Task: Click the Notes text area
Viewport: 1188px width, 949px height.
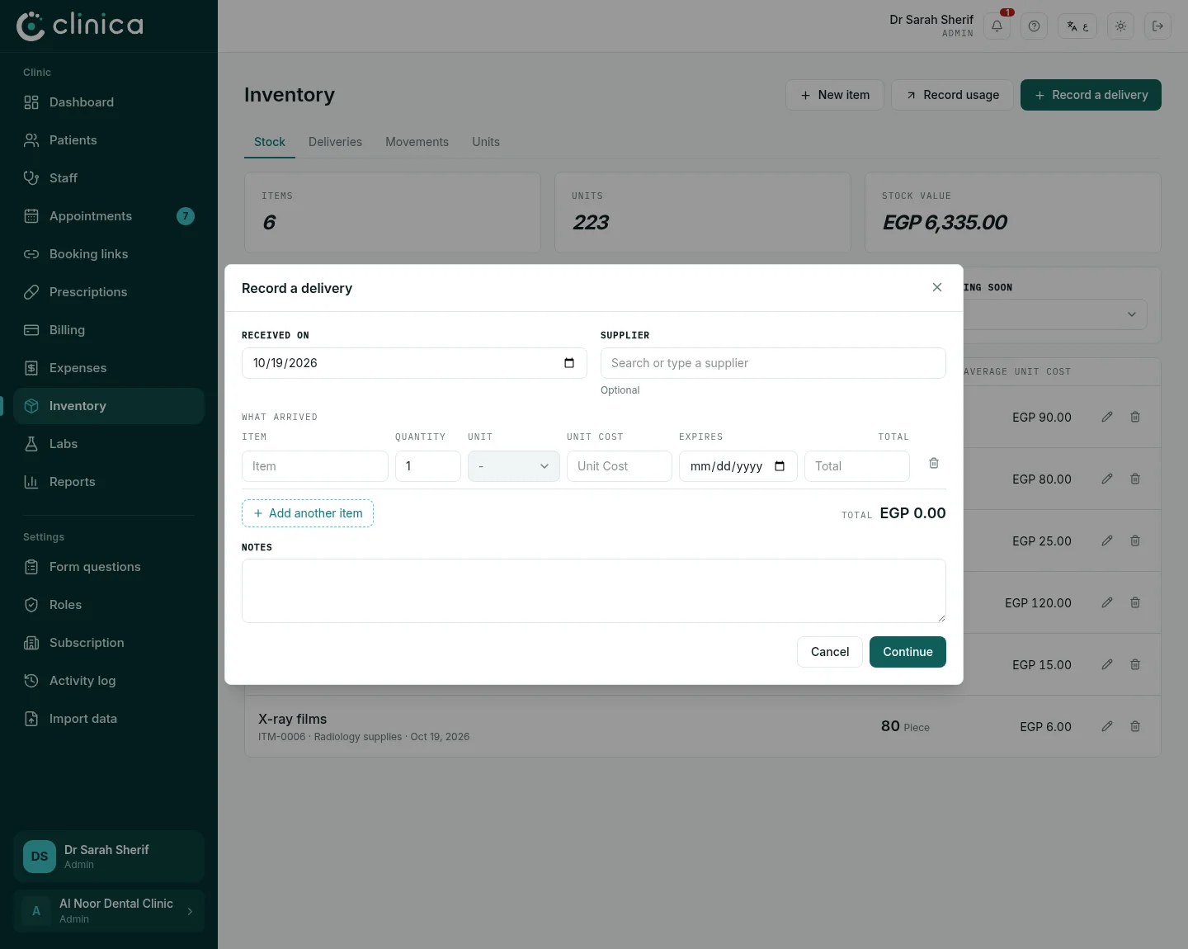Action: [x=594, y=591]
